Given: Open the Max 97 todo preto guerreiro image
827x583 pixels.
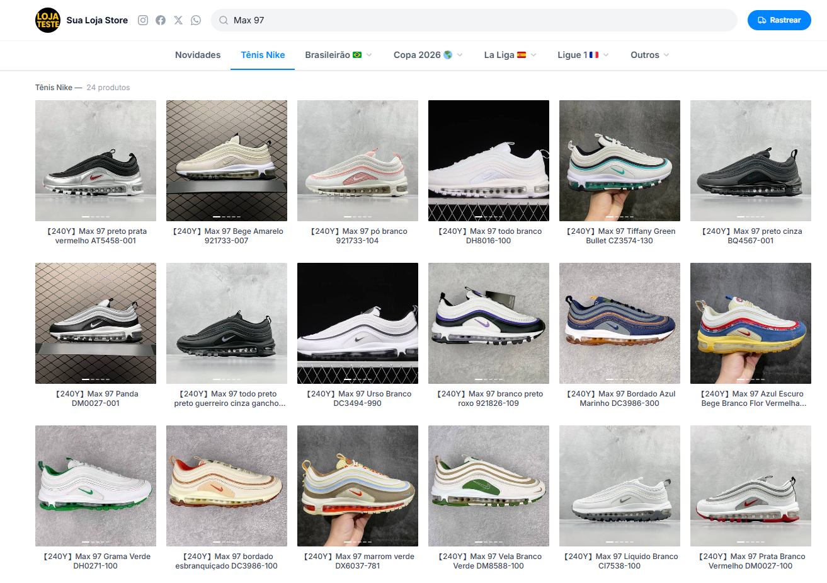Looking at the screenshot, I should pyautogui.click(x=227, y=323).
